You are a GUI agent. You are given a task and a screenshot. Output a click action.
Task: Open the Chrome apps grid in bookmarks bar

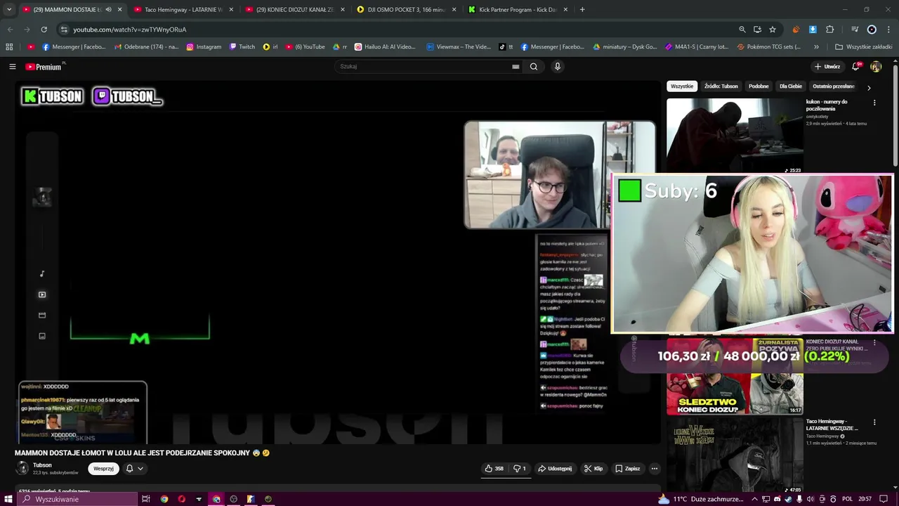tap(9, 47)
